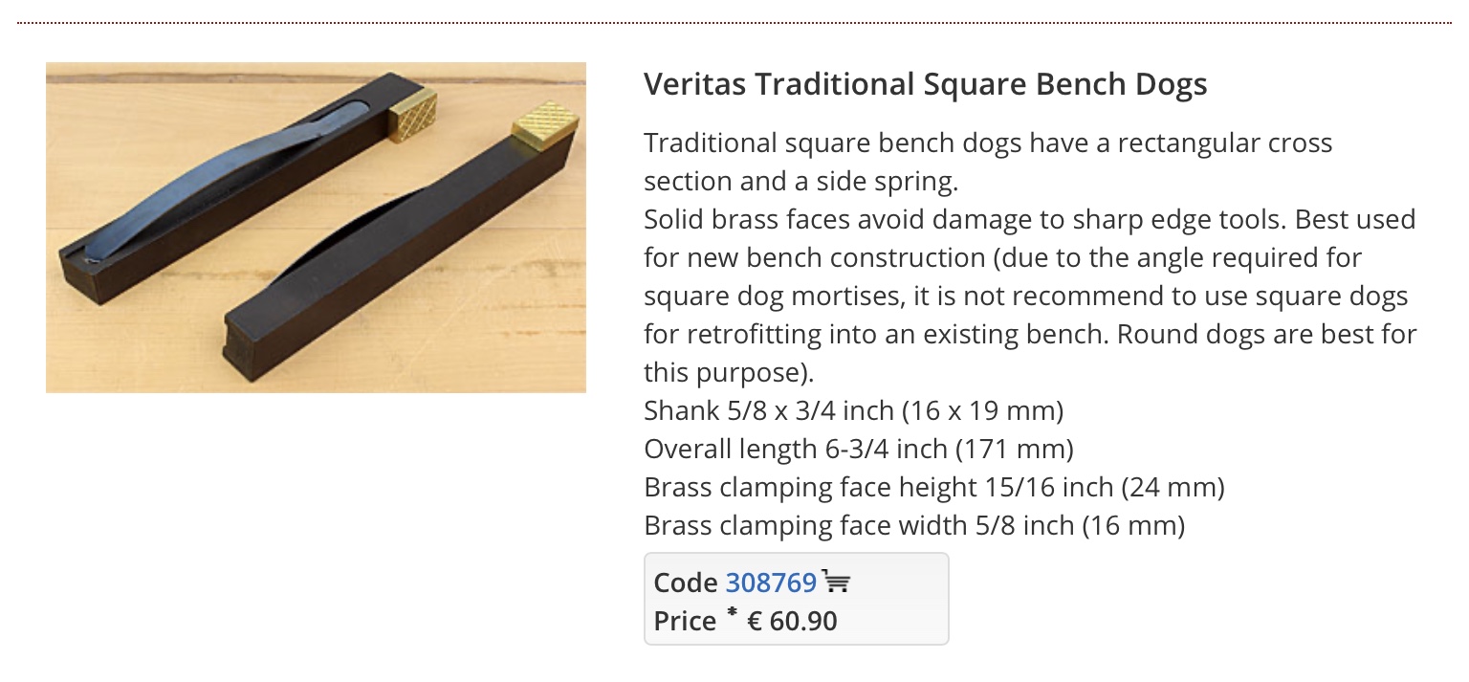
Task: Click the left brass face in photo
Action: (412, 114)
